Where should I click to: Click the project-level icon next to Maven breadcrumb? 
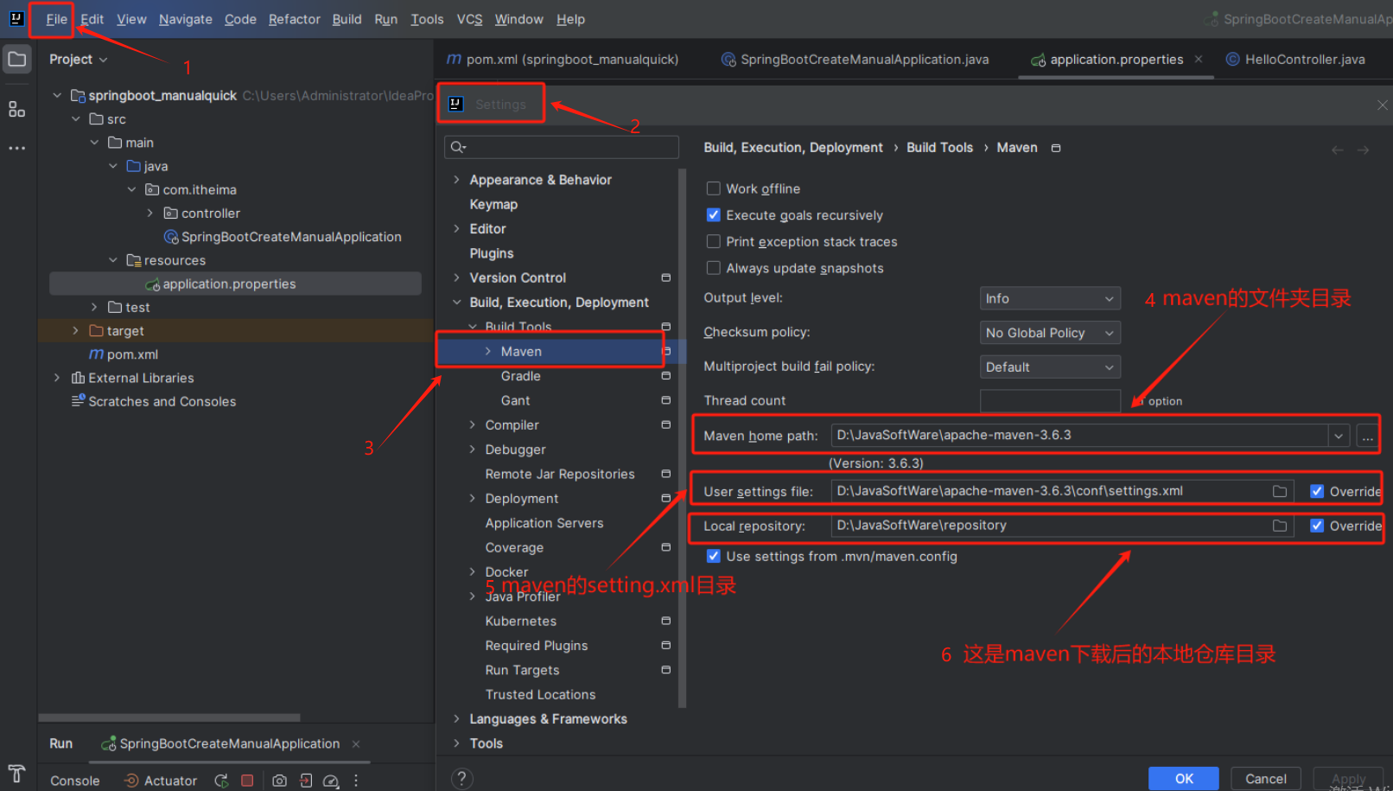pos(1056,148)
